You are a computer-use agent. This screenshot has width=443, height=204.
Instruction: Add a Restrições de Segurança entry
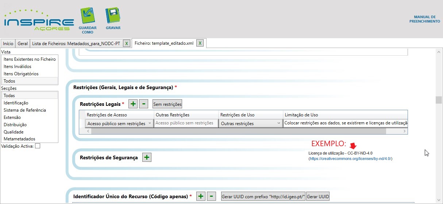[x=146, y=157]
